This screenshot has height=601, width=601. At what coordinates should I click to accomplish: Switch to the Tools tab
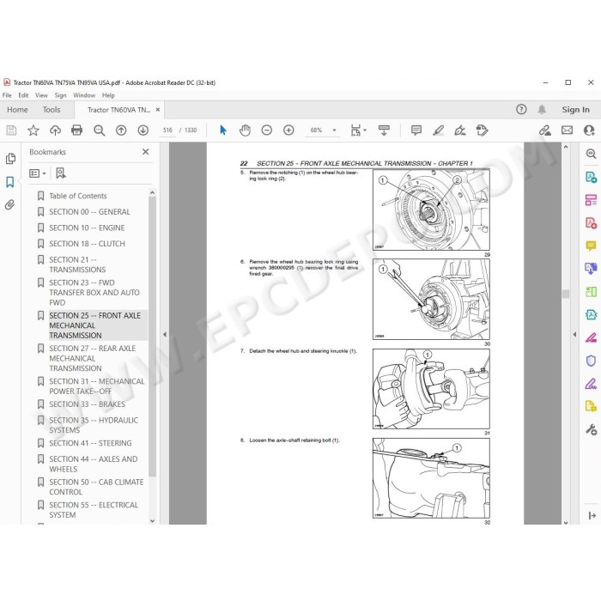point(52,110)
